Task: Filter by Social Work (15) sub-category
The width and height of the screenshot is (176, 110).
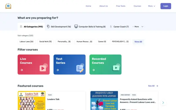Action: coord(45,42)
